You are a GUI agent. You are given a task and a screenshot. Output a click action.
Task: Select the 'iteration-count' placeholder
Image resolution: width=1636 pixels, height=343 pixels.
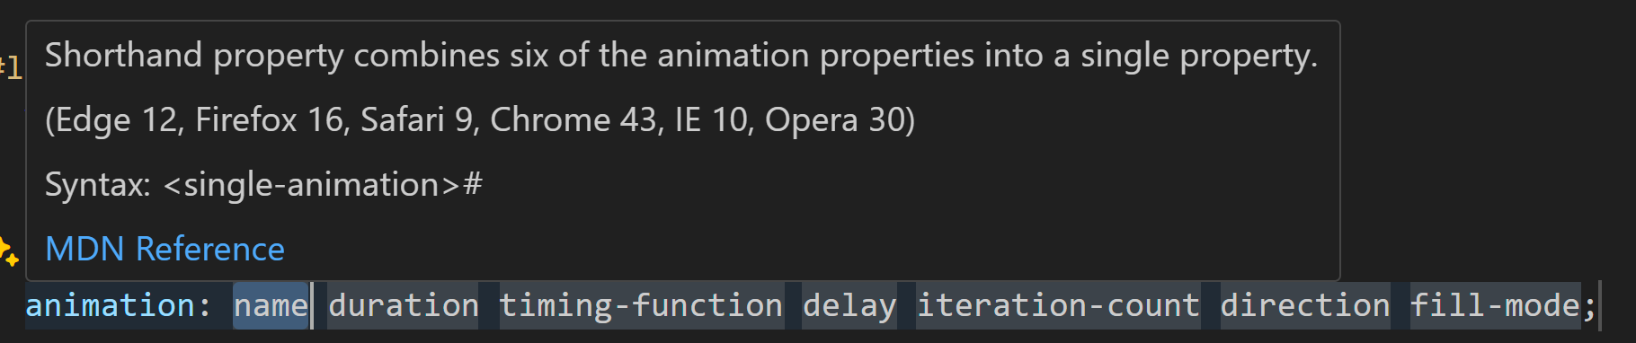click(1058, 305)
